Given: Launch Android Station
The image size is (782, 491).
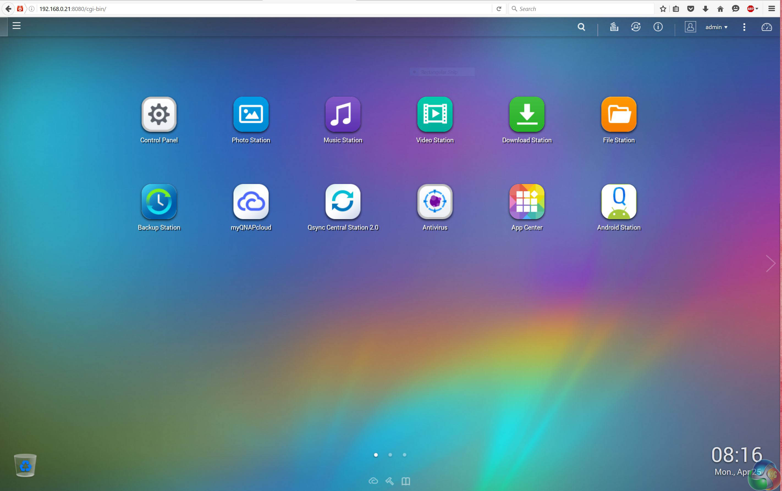Looking at the screenshot, I should point(619,201).
